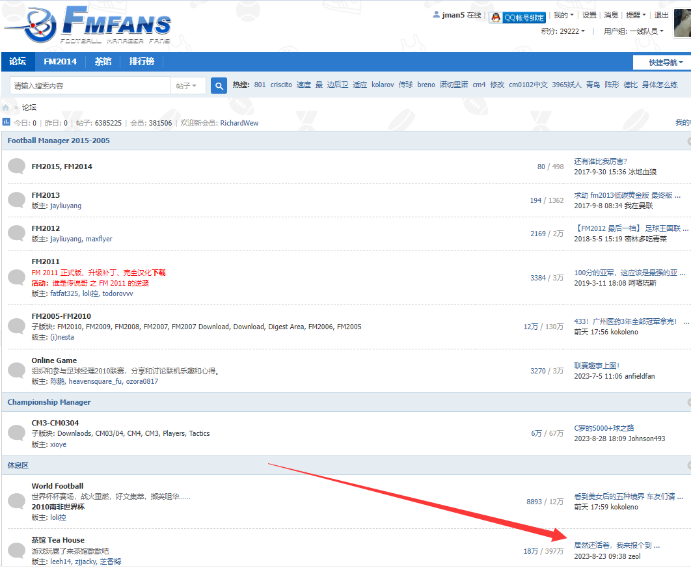Open the username jman5 profile link
The height and width of the screenshot is (568, 691).
click(x=453, y=15)
